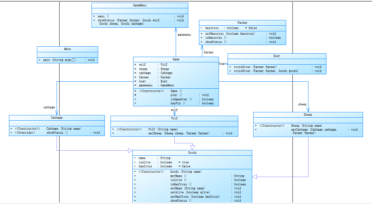The width and height of the screenshot is (372, 204).
Task: Select farmer : Farmer attribute in Game
Action: click(x=152, y=77)
